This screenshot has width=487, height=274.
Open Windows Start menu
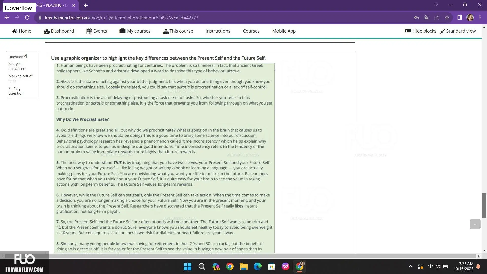coord(187,267)
